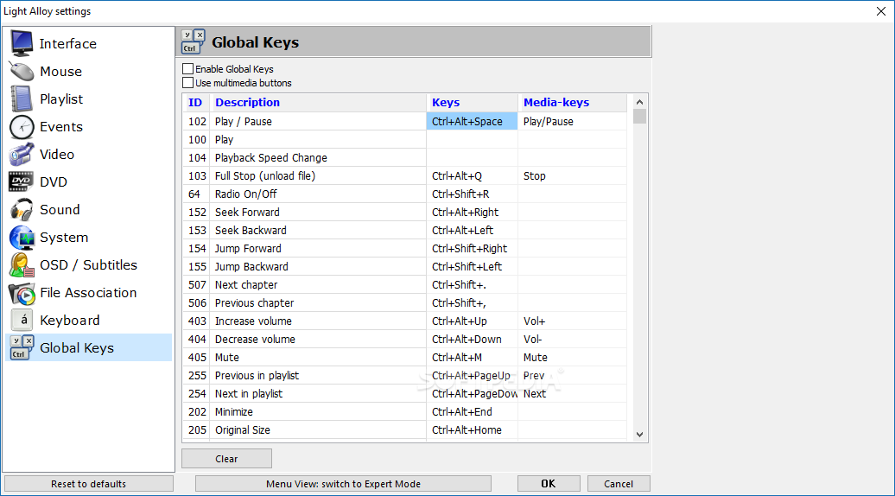The image size is (895, 496).
Task: Open File Association settings
Action: (x=88, y=293)
